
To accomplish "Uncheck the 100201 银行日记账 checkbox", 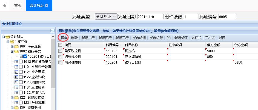I will [25, 56].
